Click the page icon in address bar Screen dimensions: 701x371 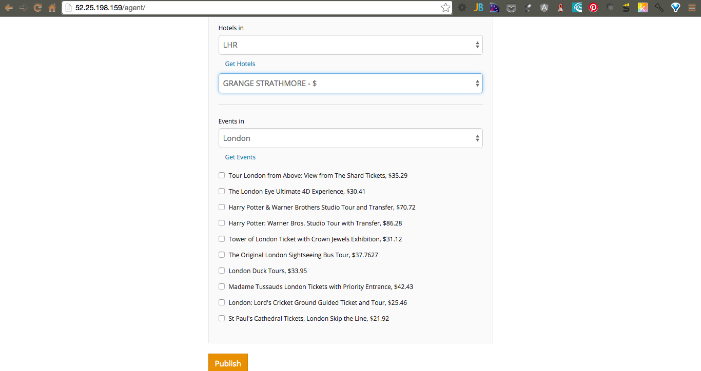pyautogui.click(x=68, y=8)
